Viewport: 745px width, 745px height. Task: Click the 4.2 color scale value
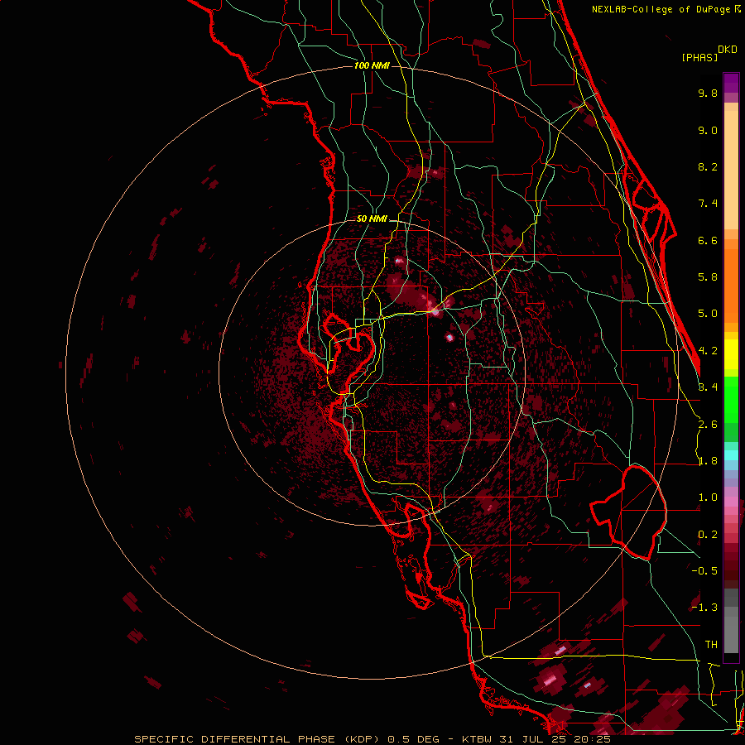tap(708, 351)
